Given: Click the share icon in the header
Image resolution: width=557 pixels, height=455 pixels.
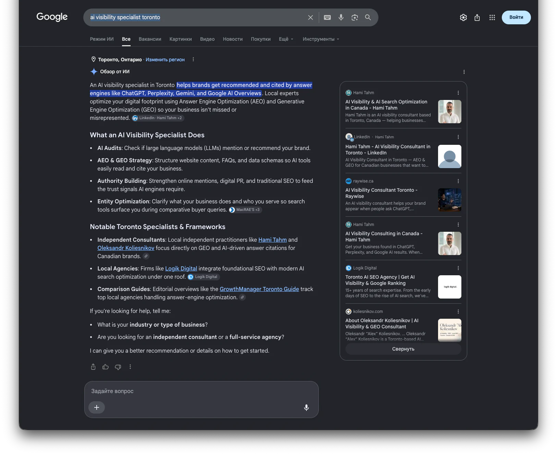Looking at the screenshot, I should (477, 17).
